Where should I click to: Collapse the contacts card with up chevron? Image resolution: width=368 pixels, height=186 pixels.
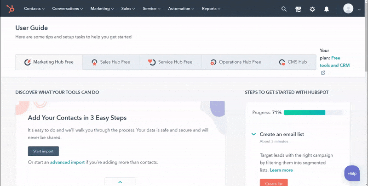[120, 182]
